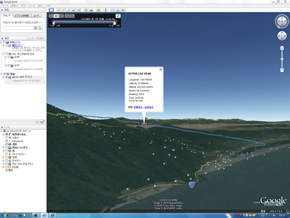Click the look-around compass control
Screen dimensions: 290x218
(x=282, y=21)
